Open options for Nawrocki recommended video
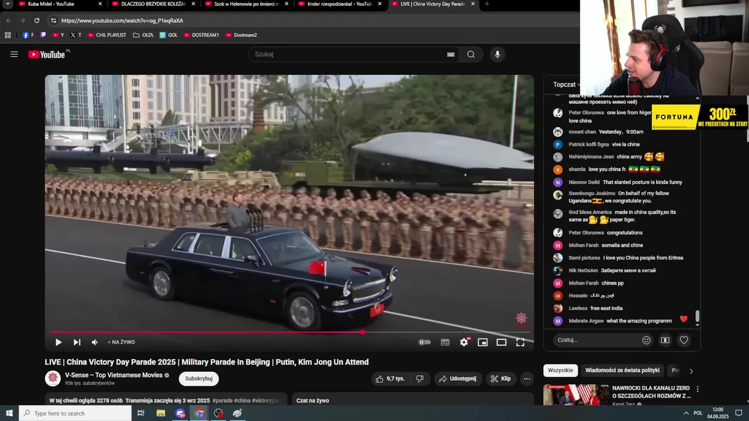This screenshot has width=749, height=421. click(698, 389)
